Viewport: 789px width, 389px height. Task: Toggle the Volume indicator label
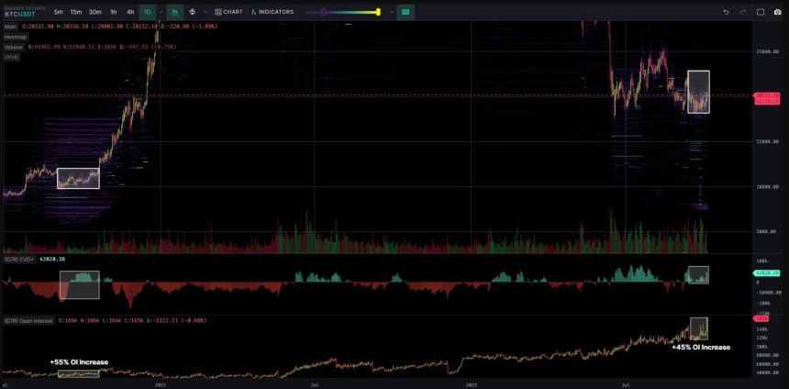(15, 46)
